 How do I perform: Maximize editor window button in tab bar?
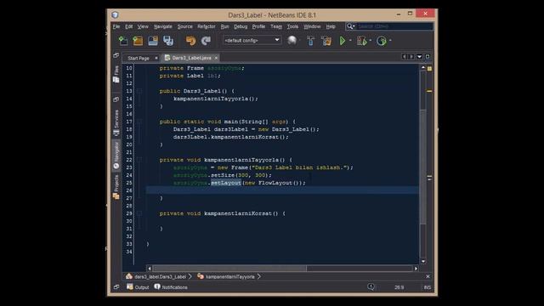[x=428, y=57]
